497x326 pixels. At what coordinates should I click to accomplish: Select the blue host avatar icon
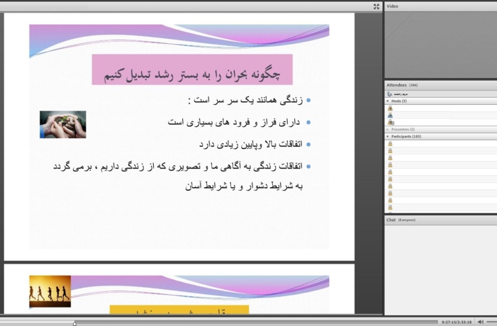pyautogui.click(x=390, y=116)
